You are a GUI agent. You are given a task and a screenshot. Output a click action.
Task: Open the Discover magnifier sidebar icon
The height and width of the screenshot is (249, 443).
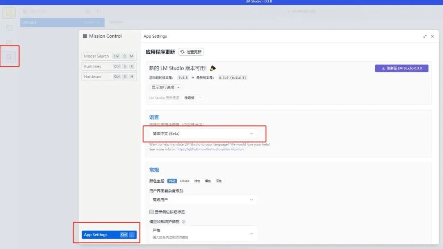[x=9, y=57]
